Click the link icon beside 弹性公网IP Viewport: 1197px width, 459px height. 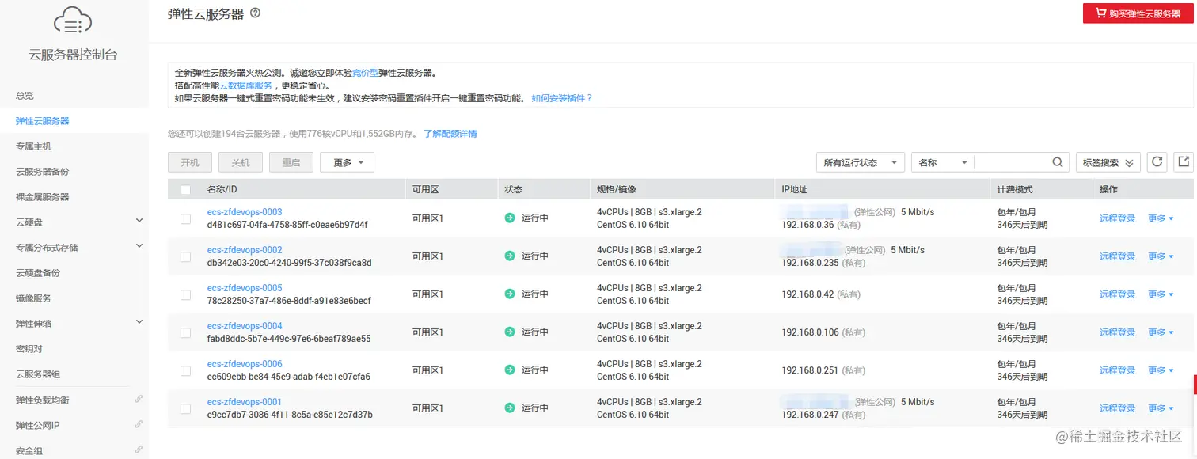click(139, 425)
